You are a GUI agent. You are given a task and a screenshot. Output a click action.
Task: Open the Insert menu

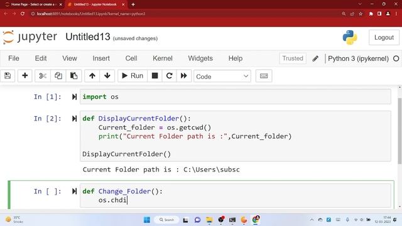click(101, 58)
